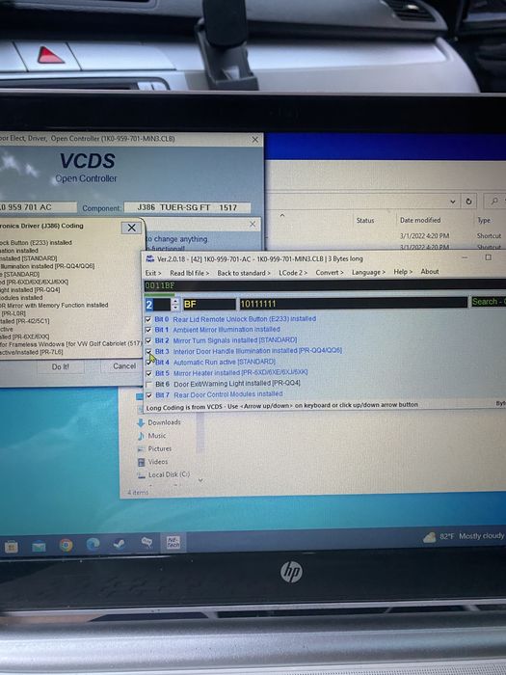Viewport: 506px width, 675px height.
Task: Open the LCode 2 menu
Action: (293, 273)
